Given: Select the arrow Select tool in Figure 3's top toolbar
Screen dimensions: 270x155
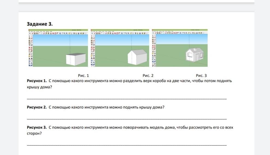Looking at the screenshot, I should tap(153, 33).
